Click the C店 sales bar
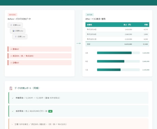Screen dimensions: 157x129 [x=109, y=70]
